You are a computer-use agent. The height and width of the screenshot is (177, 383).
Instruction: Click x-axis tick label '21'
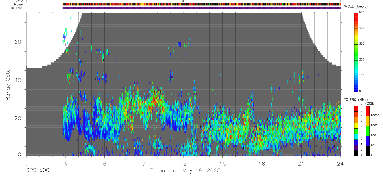pos(301,164)
